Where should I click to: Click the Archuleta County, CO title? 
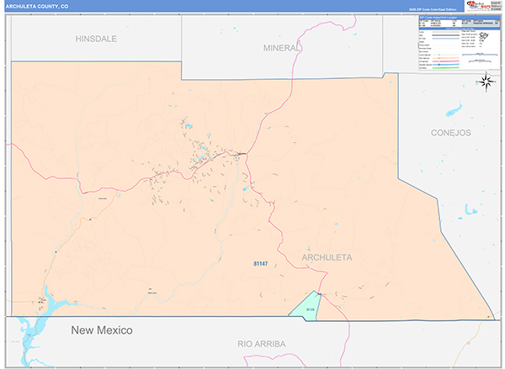point(37,7)
